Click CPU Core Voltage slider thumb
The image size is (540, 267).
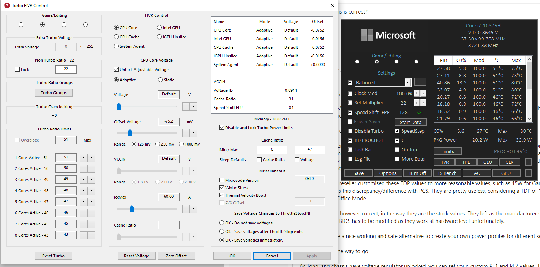point(119,106)
